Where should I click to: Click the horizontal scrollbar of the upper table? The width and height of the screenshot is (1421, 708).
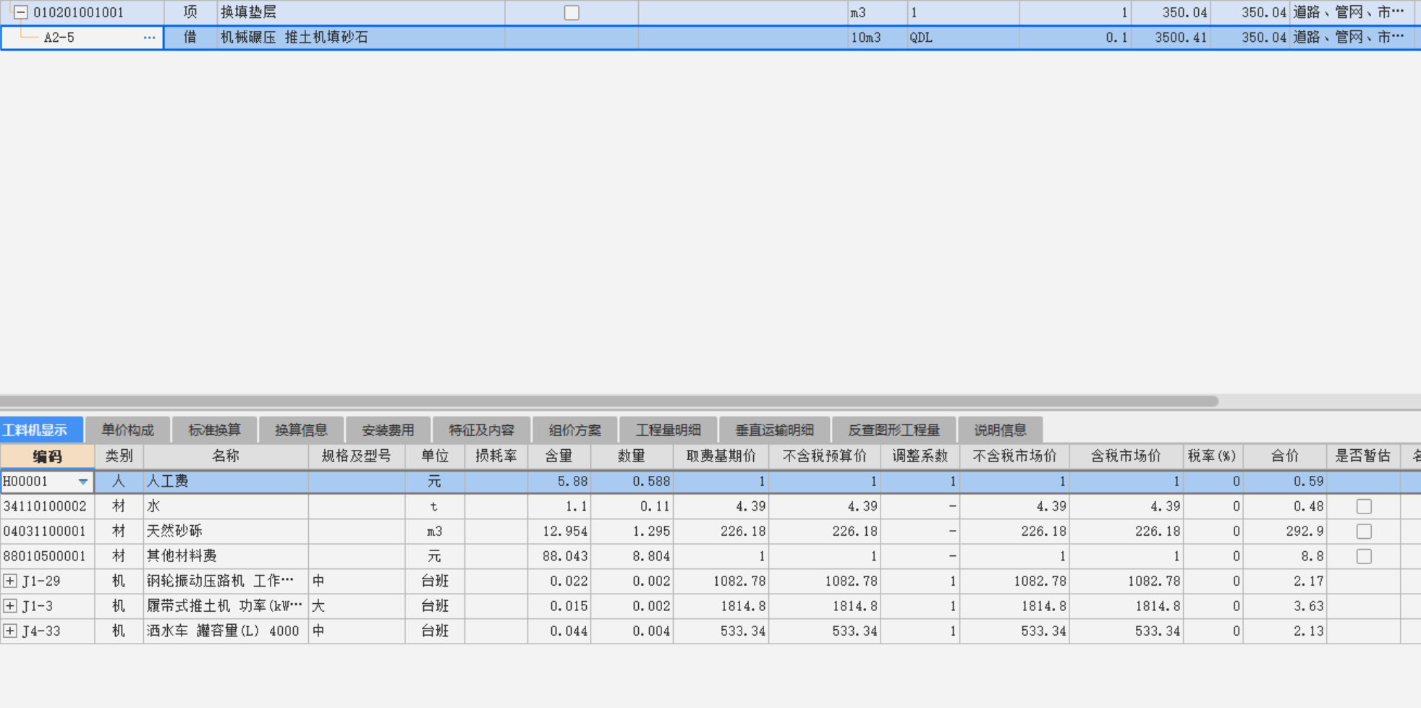[609, 401]
